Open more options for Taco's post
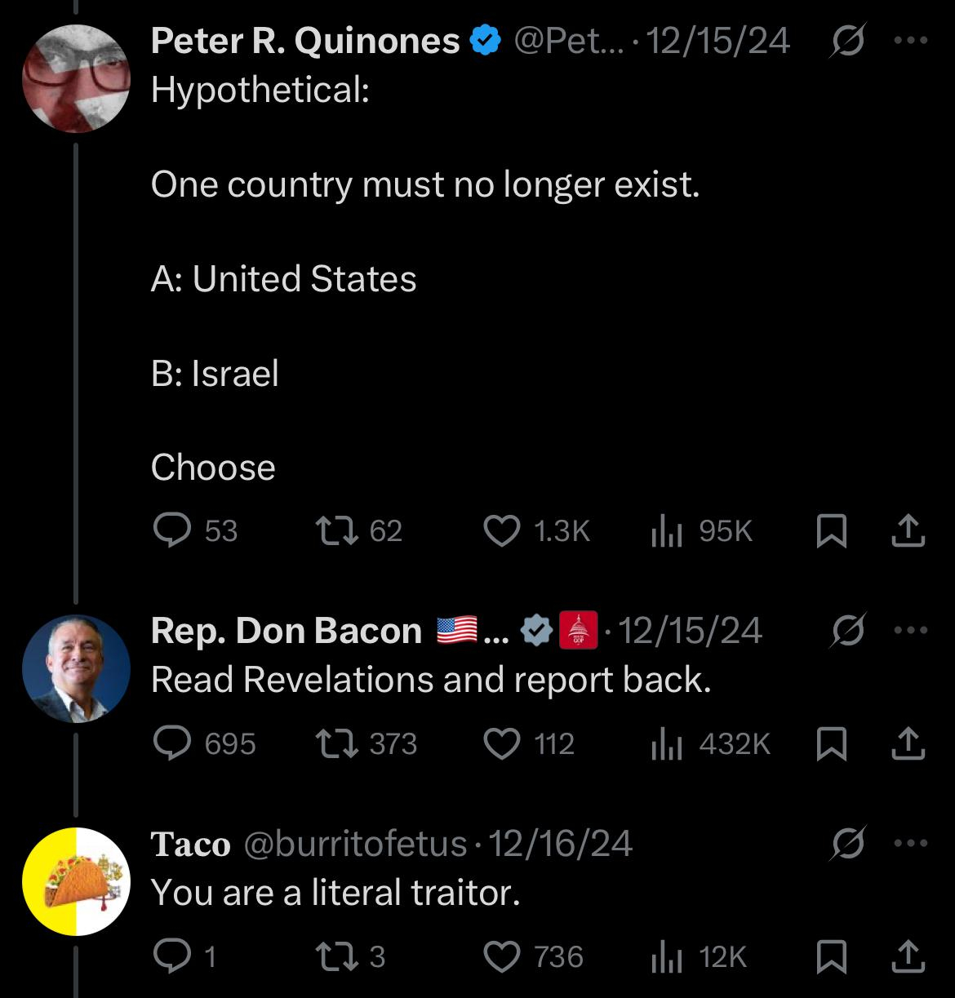Screen dimensions: 955x998 coord(911,843)
